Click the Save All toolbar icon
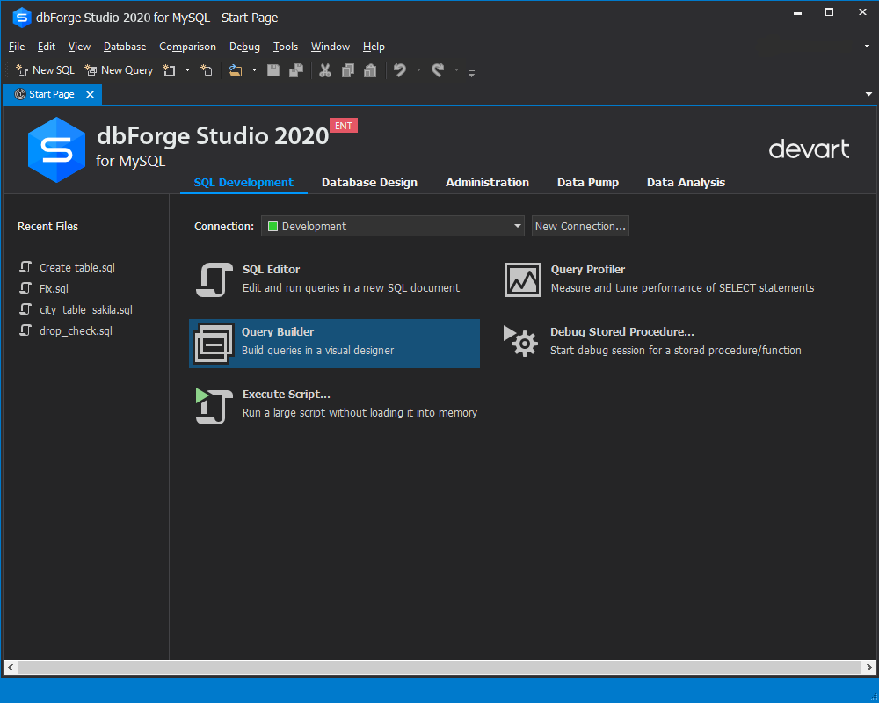Viewport: 879px width, 703px height. coord(296,69)
